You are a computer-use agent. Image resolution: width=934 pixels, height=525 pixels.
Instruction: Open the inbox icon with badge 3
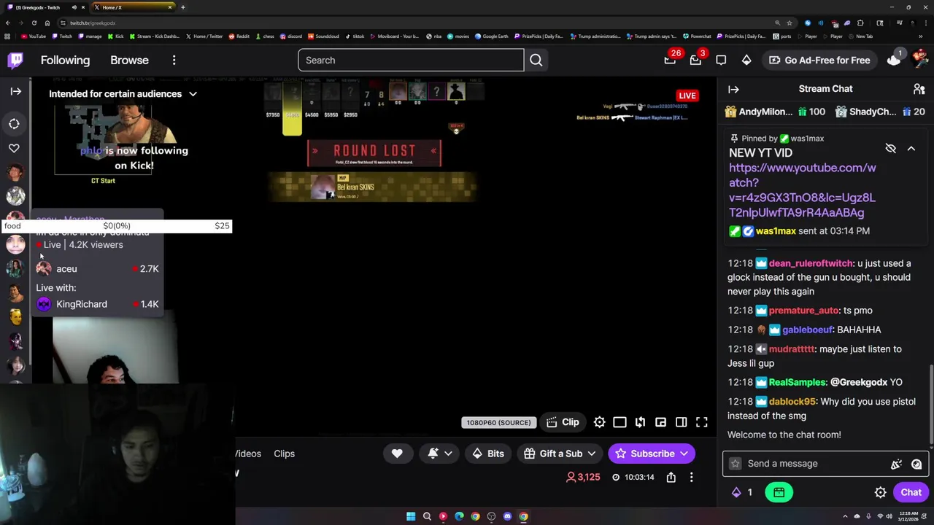coord(695,61)
